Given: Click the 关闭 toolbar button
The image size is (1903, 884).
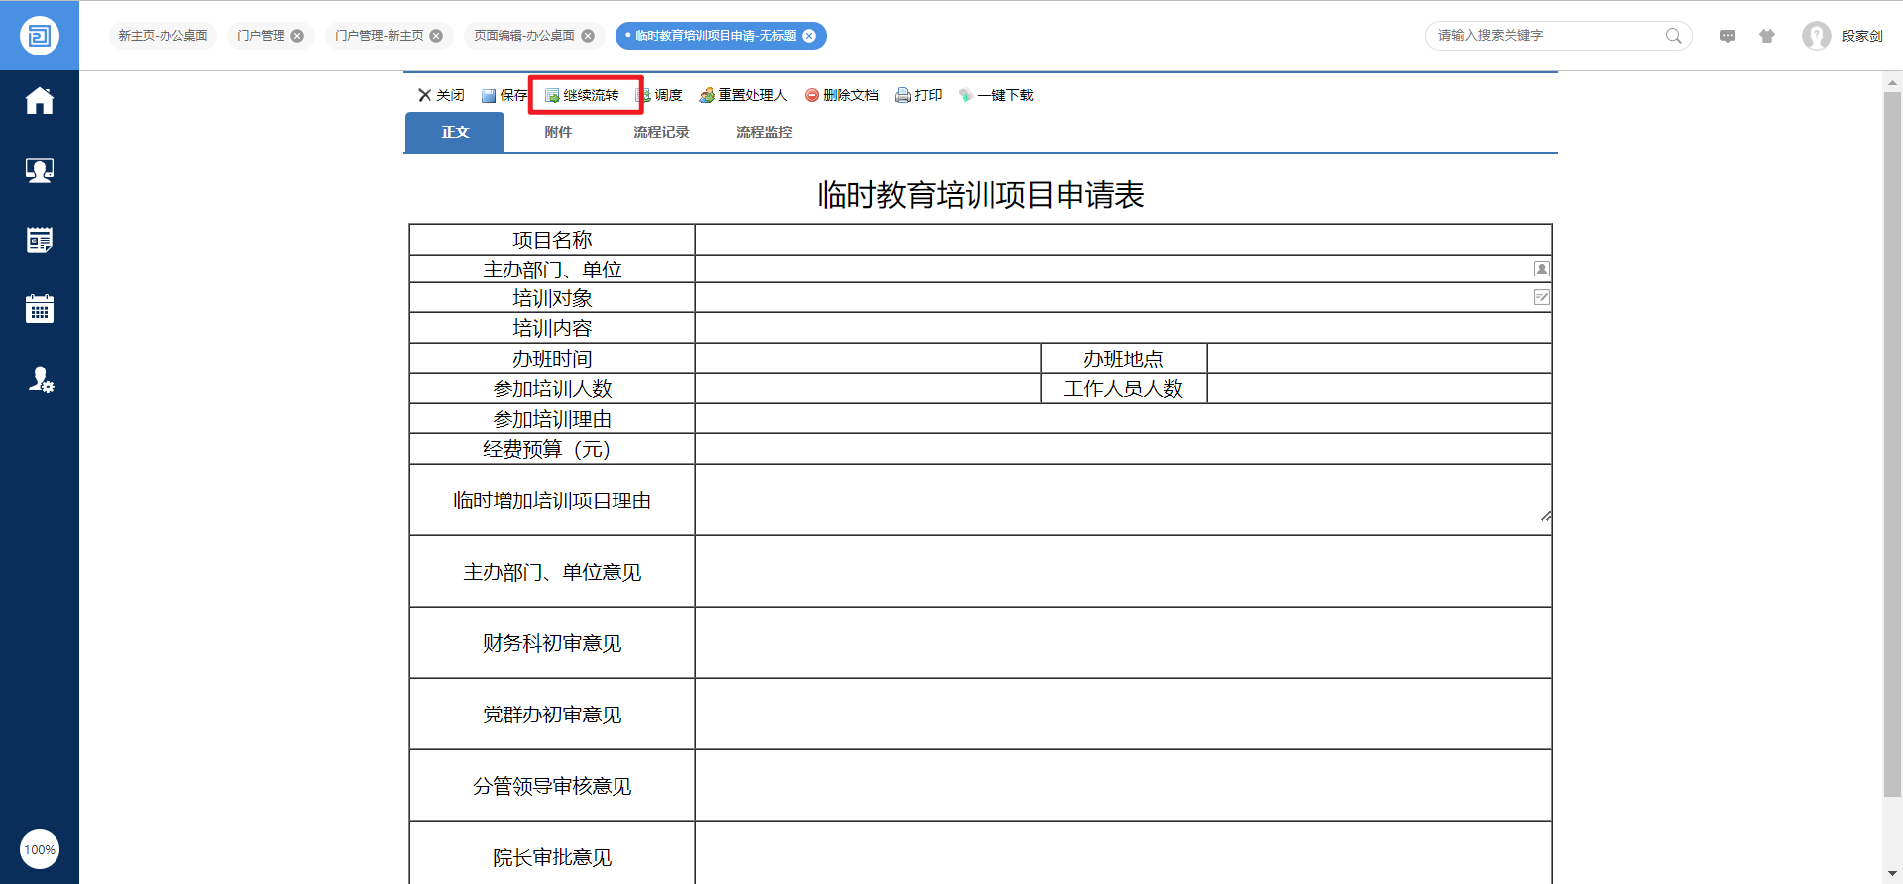Looking at the screenshot, I should pos(441,95).
